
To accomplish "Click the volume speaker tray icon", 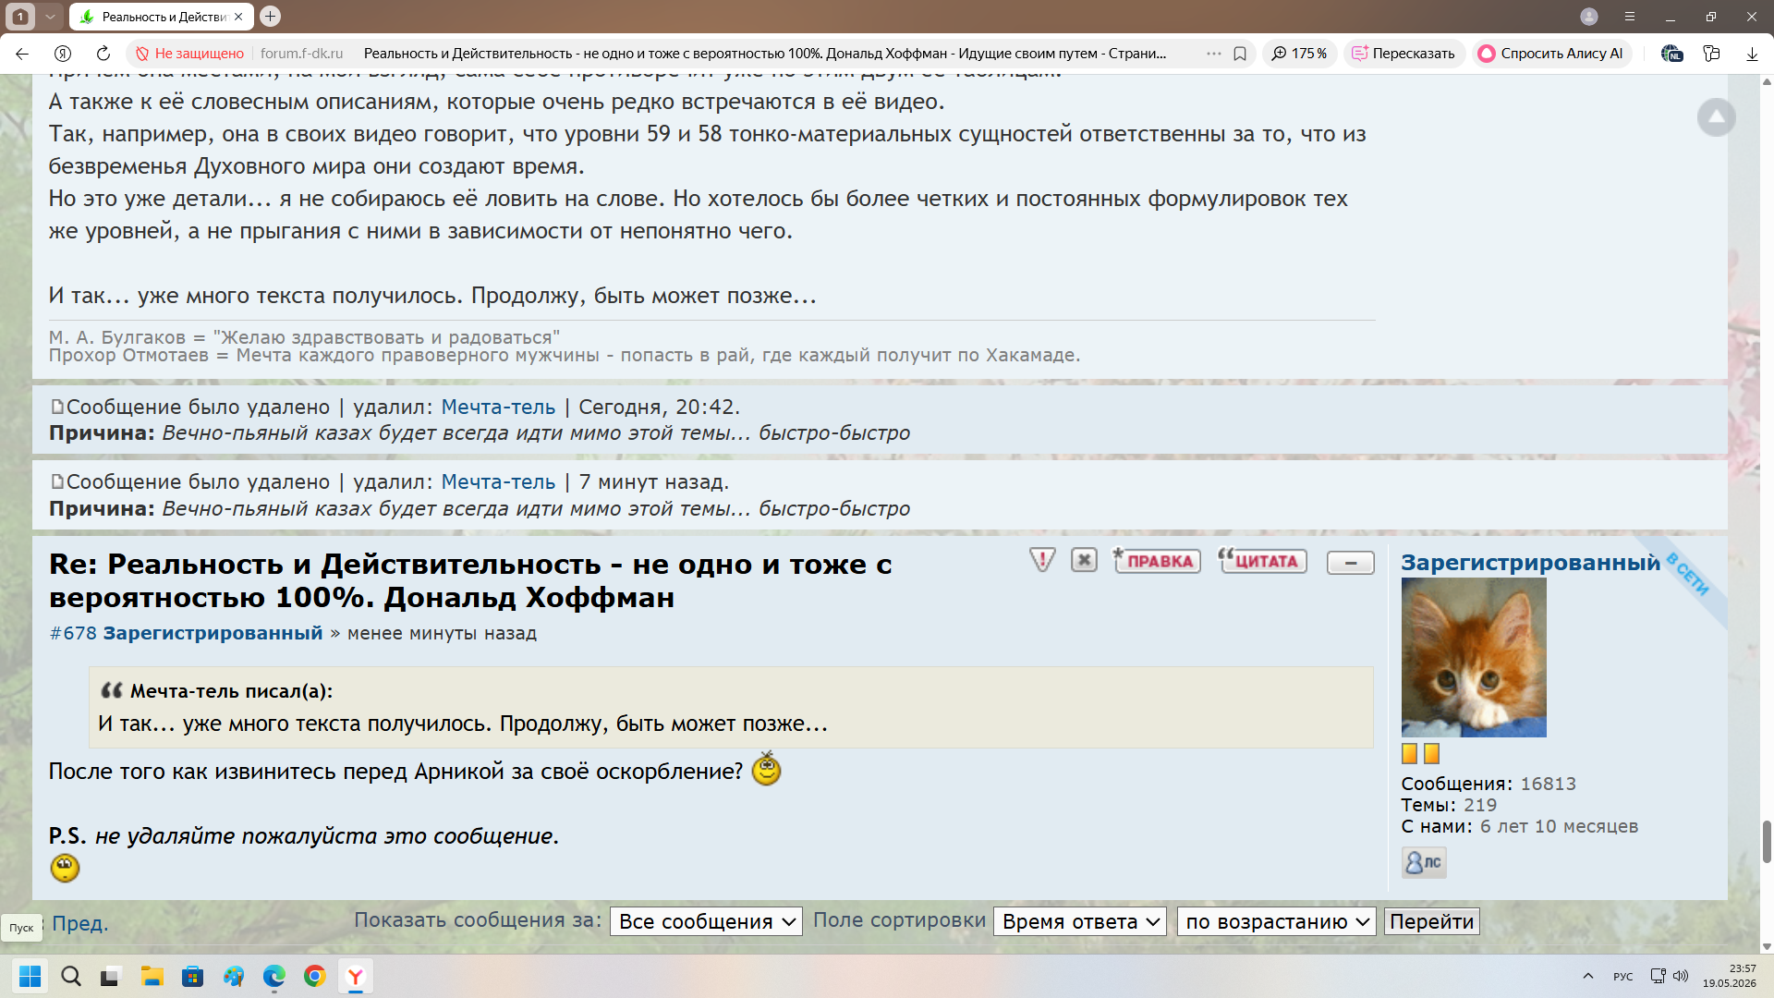I will tap(1681, 976).
